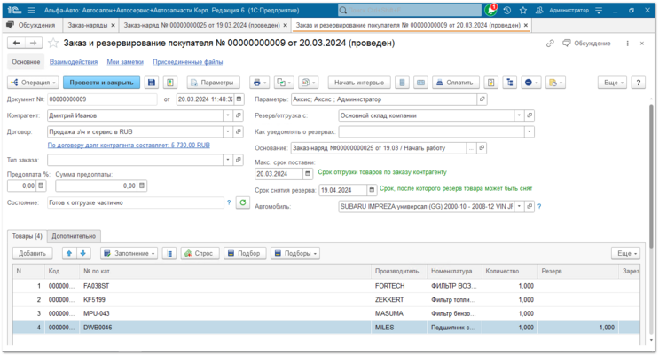Screen dimensions: 659x356
Task: Focus Документ № input field
Action: [x=103, y=99]
